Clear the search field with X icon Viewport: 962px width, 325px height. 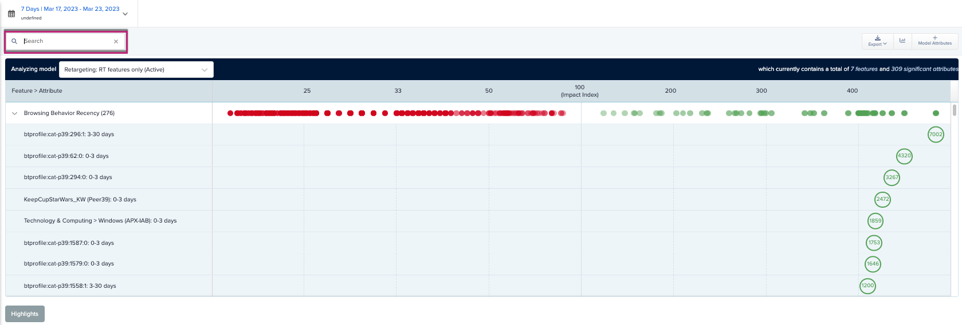click(x=116, y=41)
